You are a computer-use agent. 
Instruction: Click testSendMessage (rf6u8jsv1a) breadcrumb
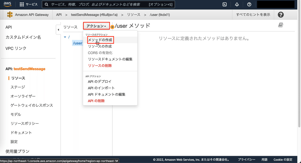tap(94, 15)
